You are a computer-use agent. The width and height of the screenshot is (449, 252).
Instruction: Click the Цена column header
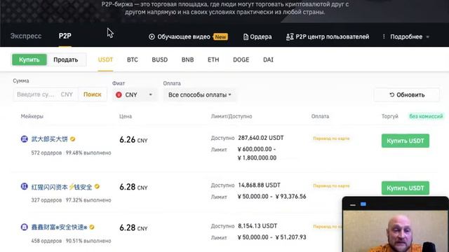[x=126, y=116]
